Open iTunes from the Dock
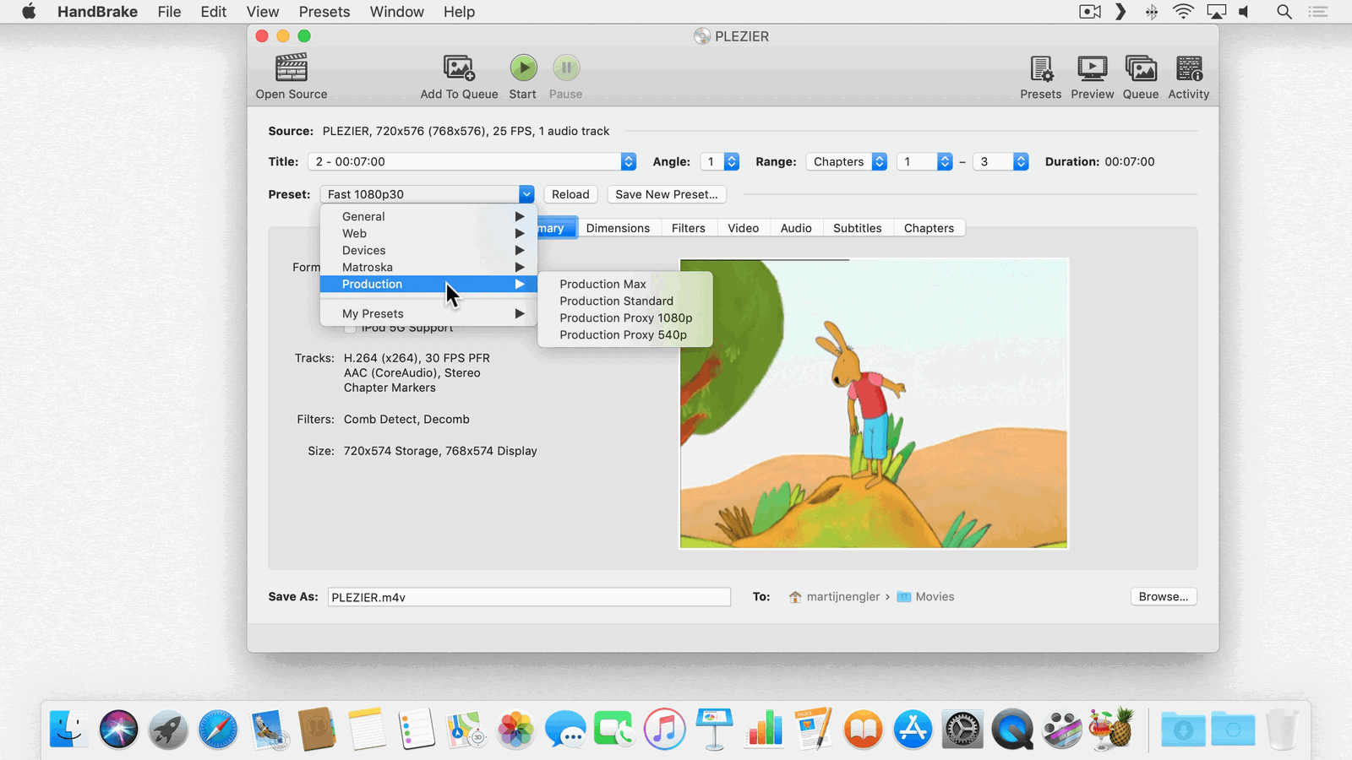 [x=665, y=729]
